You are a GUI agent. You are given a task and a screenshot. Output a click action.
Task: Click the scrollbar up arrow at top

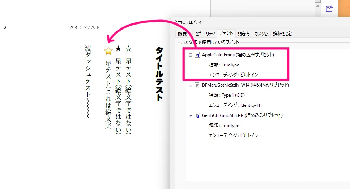(317, 6)
